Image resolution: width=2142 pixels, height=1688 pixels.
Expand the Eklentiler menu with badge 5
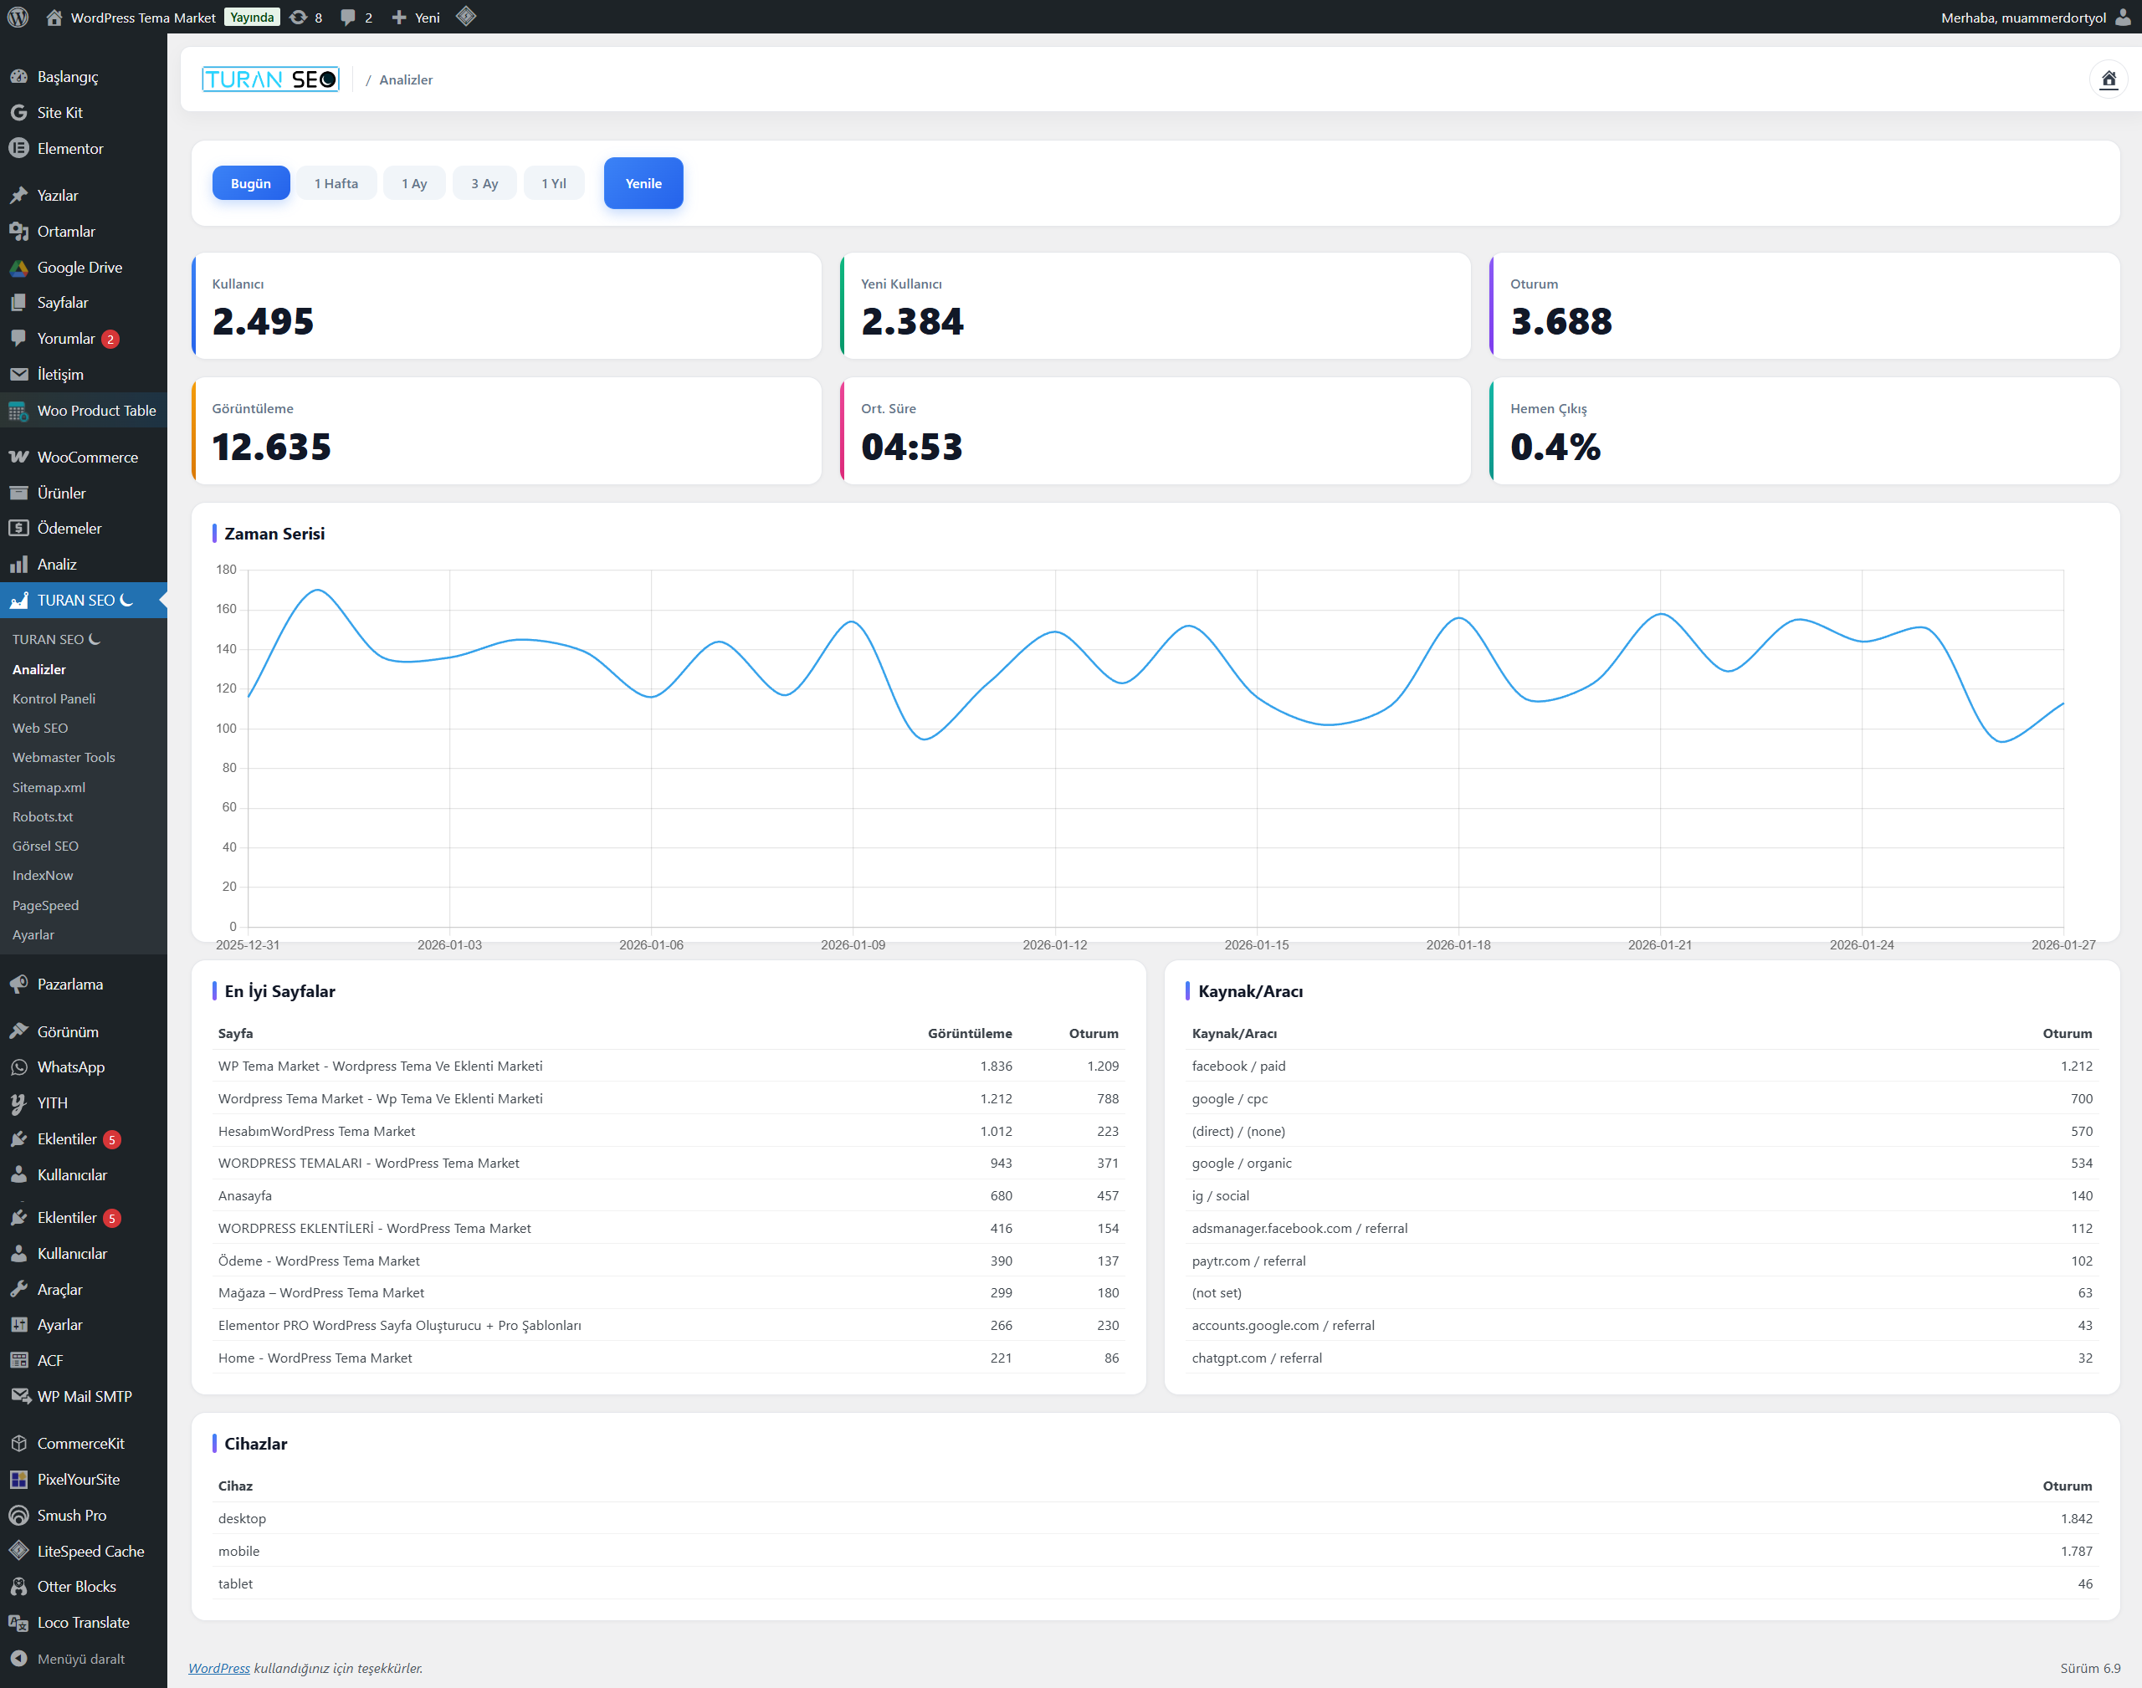pos(67,1138)
